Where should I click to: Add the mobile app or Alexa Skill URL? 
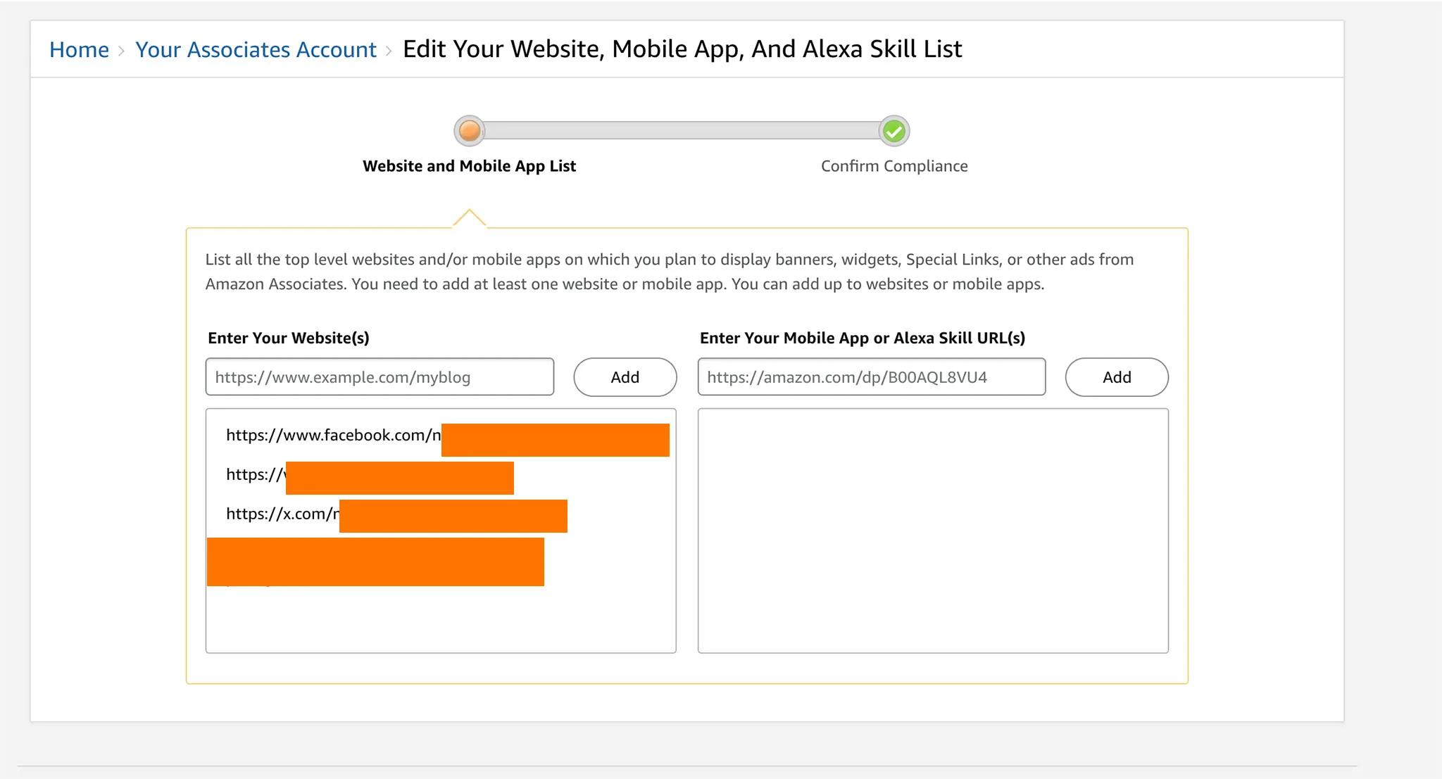1117,377
